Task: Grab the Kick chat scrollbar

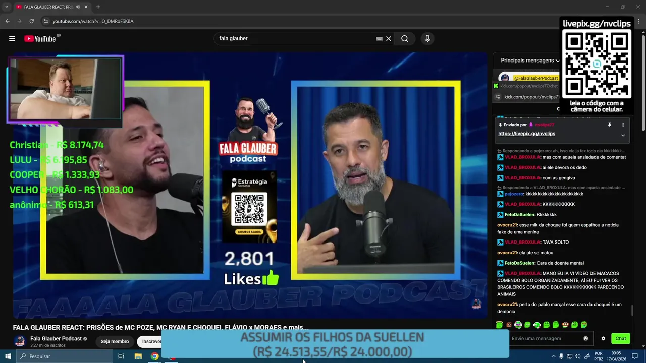Action: pyautogui.click(x=632, y=310)
